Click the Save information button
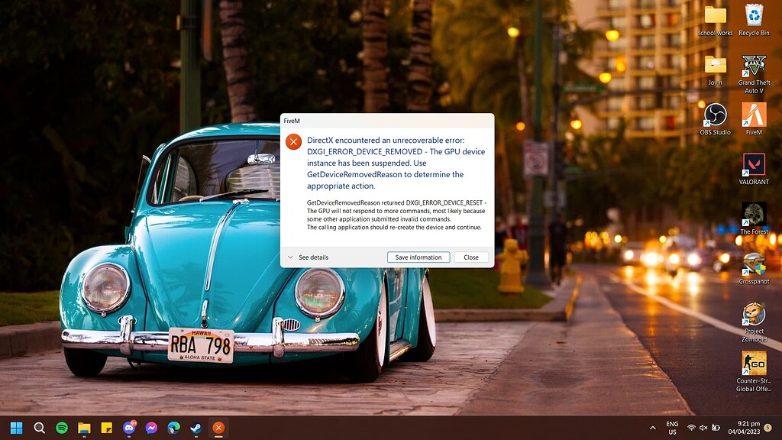782x440 pixels. coord(418,257)
